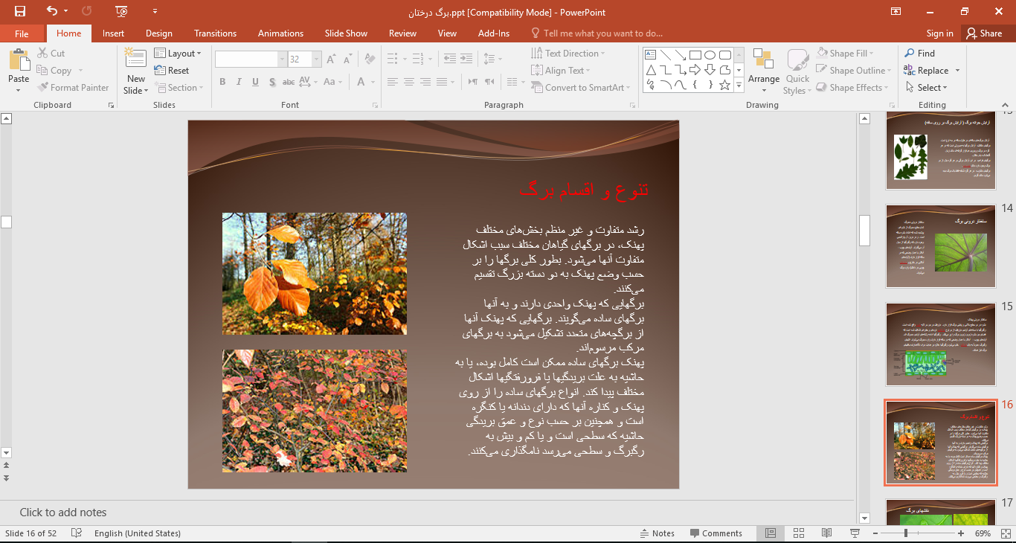Start Slide Show from status bar icon
1016x543 pixels.
point(855,533)
